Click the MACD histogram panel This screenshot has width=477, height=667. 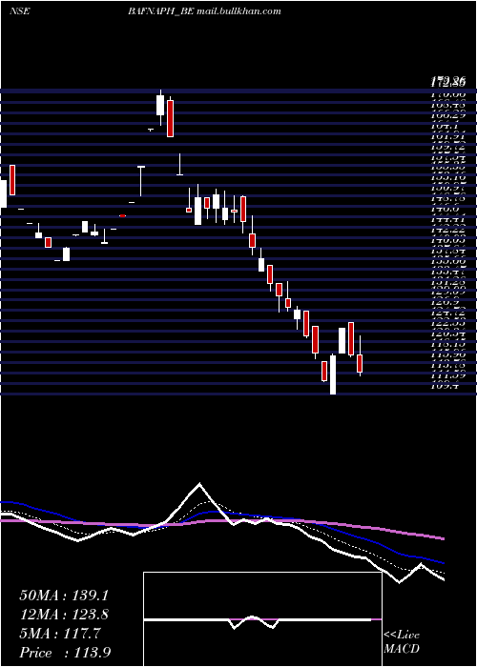pyautogui.click(x=262, y=619)
